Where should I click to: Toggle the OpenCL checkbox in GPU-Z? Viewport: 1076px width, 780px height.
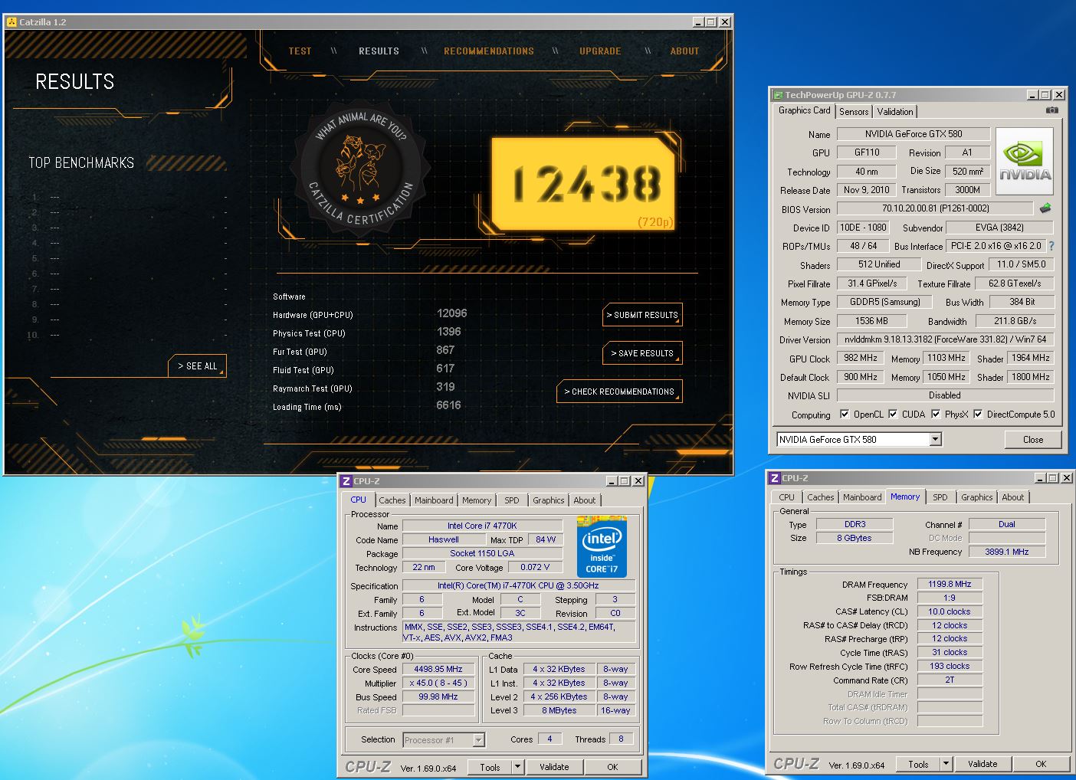845,415
